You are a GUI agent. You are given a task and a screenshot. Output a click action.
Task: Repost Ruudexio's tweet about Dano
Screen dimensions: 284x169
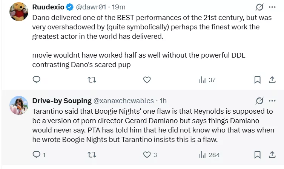point(92,80)
